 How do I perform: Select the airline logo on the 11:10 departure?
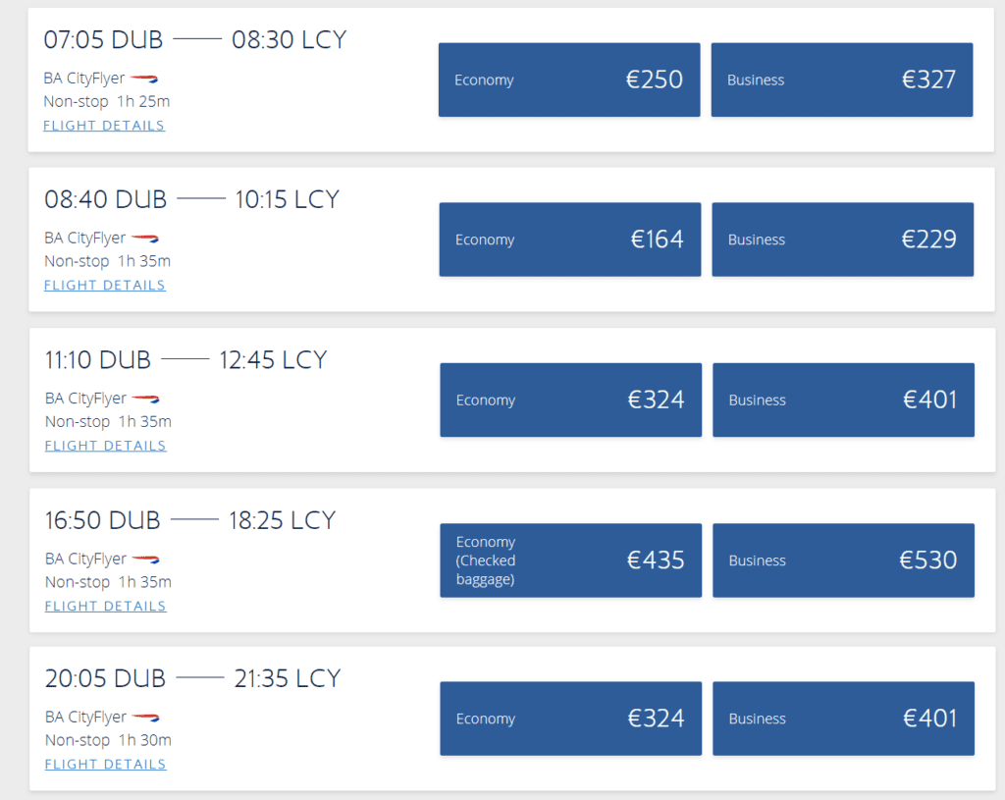pyautogui.click(x=144, y=398)
